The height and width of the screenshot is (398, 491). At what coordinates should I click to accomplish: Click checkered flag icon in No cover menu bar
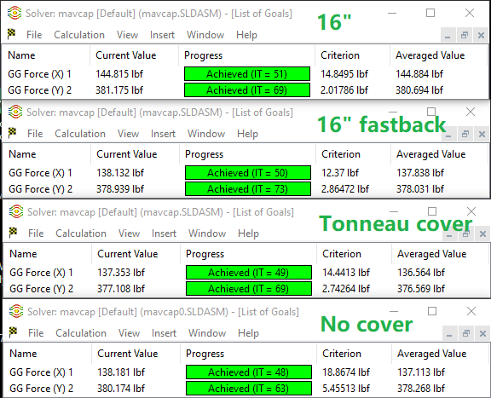14,332
